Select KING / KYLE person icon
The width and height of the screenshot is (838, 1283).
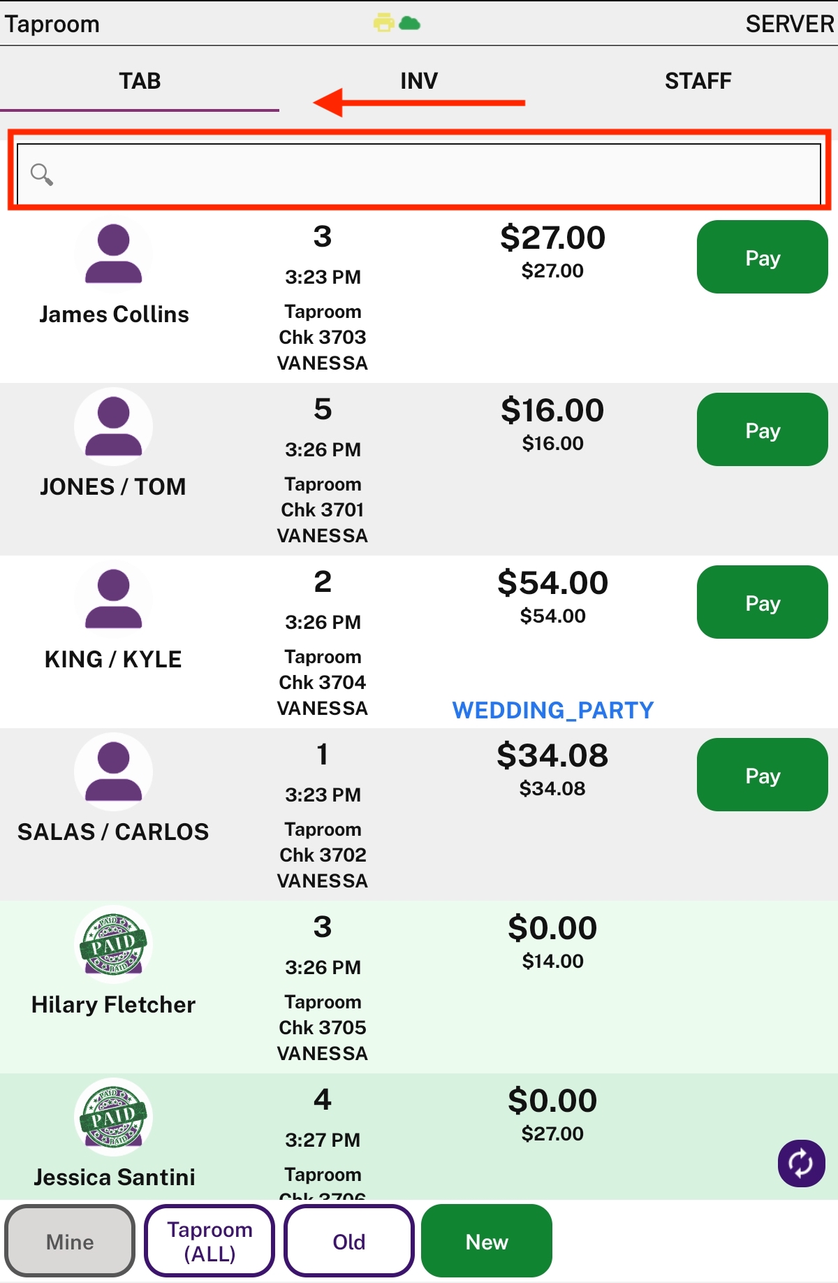pyautogui.click(x=113, y=599)
